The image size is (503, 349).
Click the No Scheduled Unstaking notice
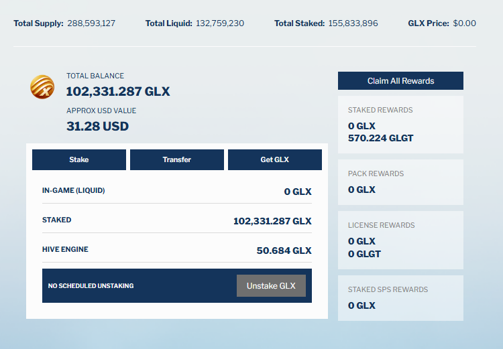click(91, 286)
